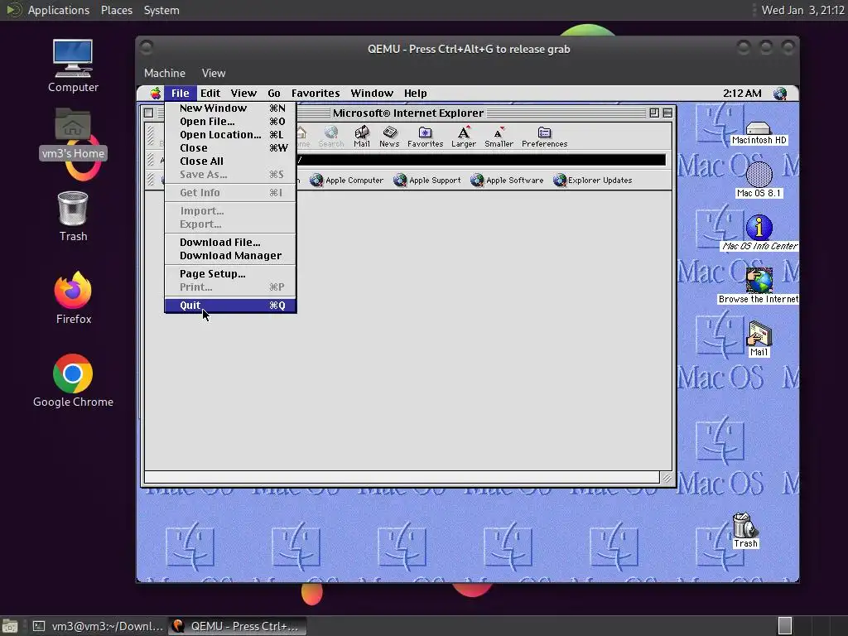Choose Close All menu entry
This screenshot has height=636, width=848.
[x=230, y=161]
